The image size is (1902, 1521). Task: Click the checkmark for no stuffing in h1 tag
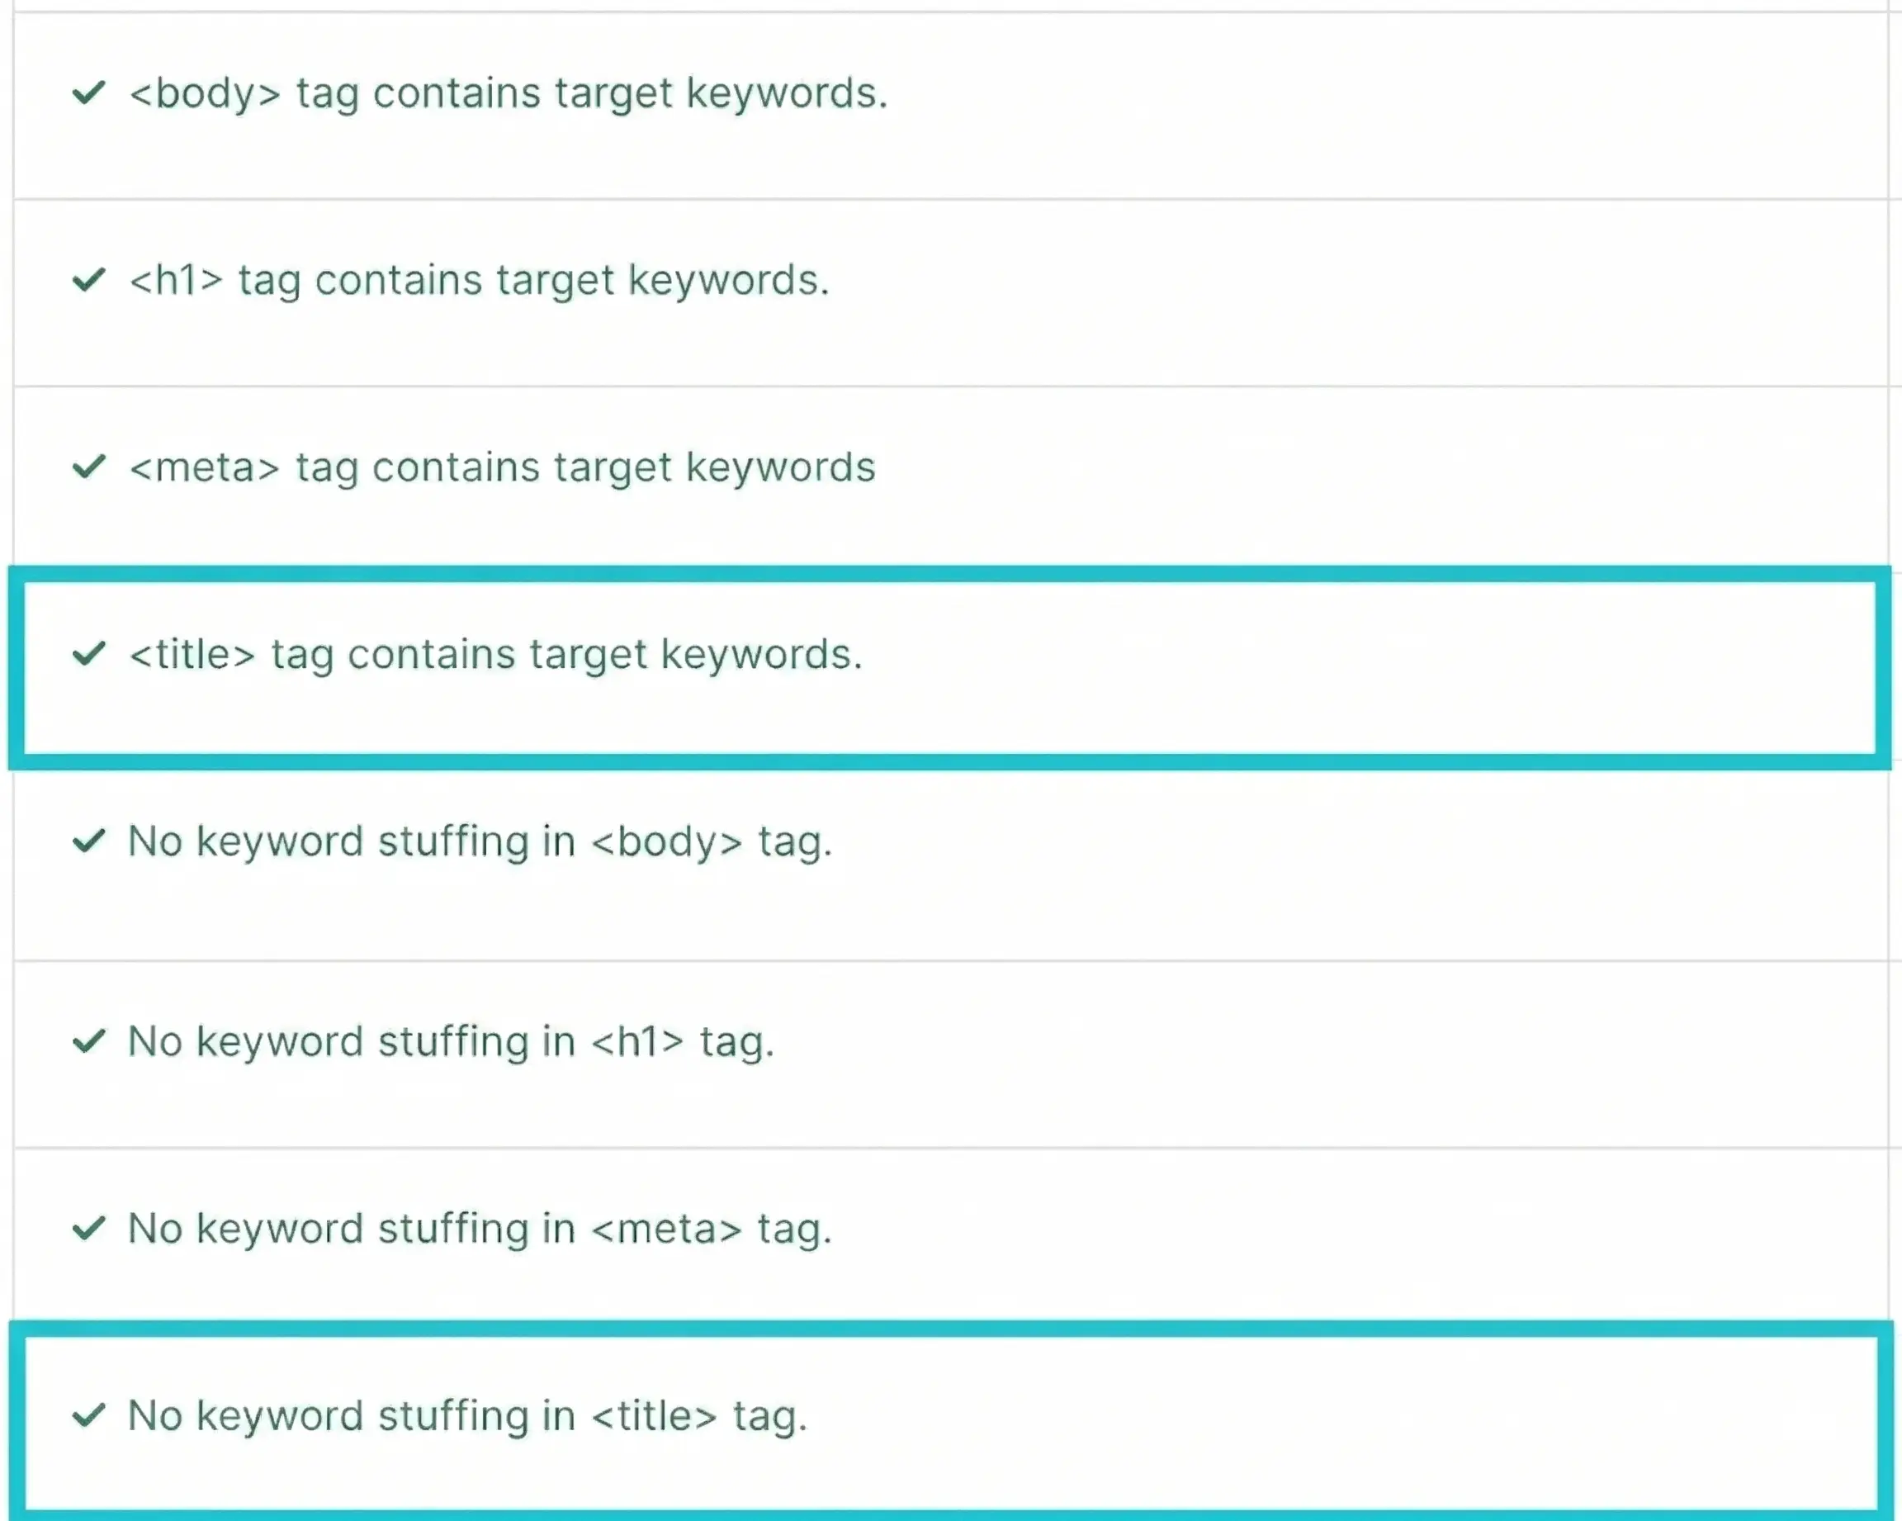click(x=89, y=1041)
